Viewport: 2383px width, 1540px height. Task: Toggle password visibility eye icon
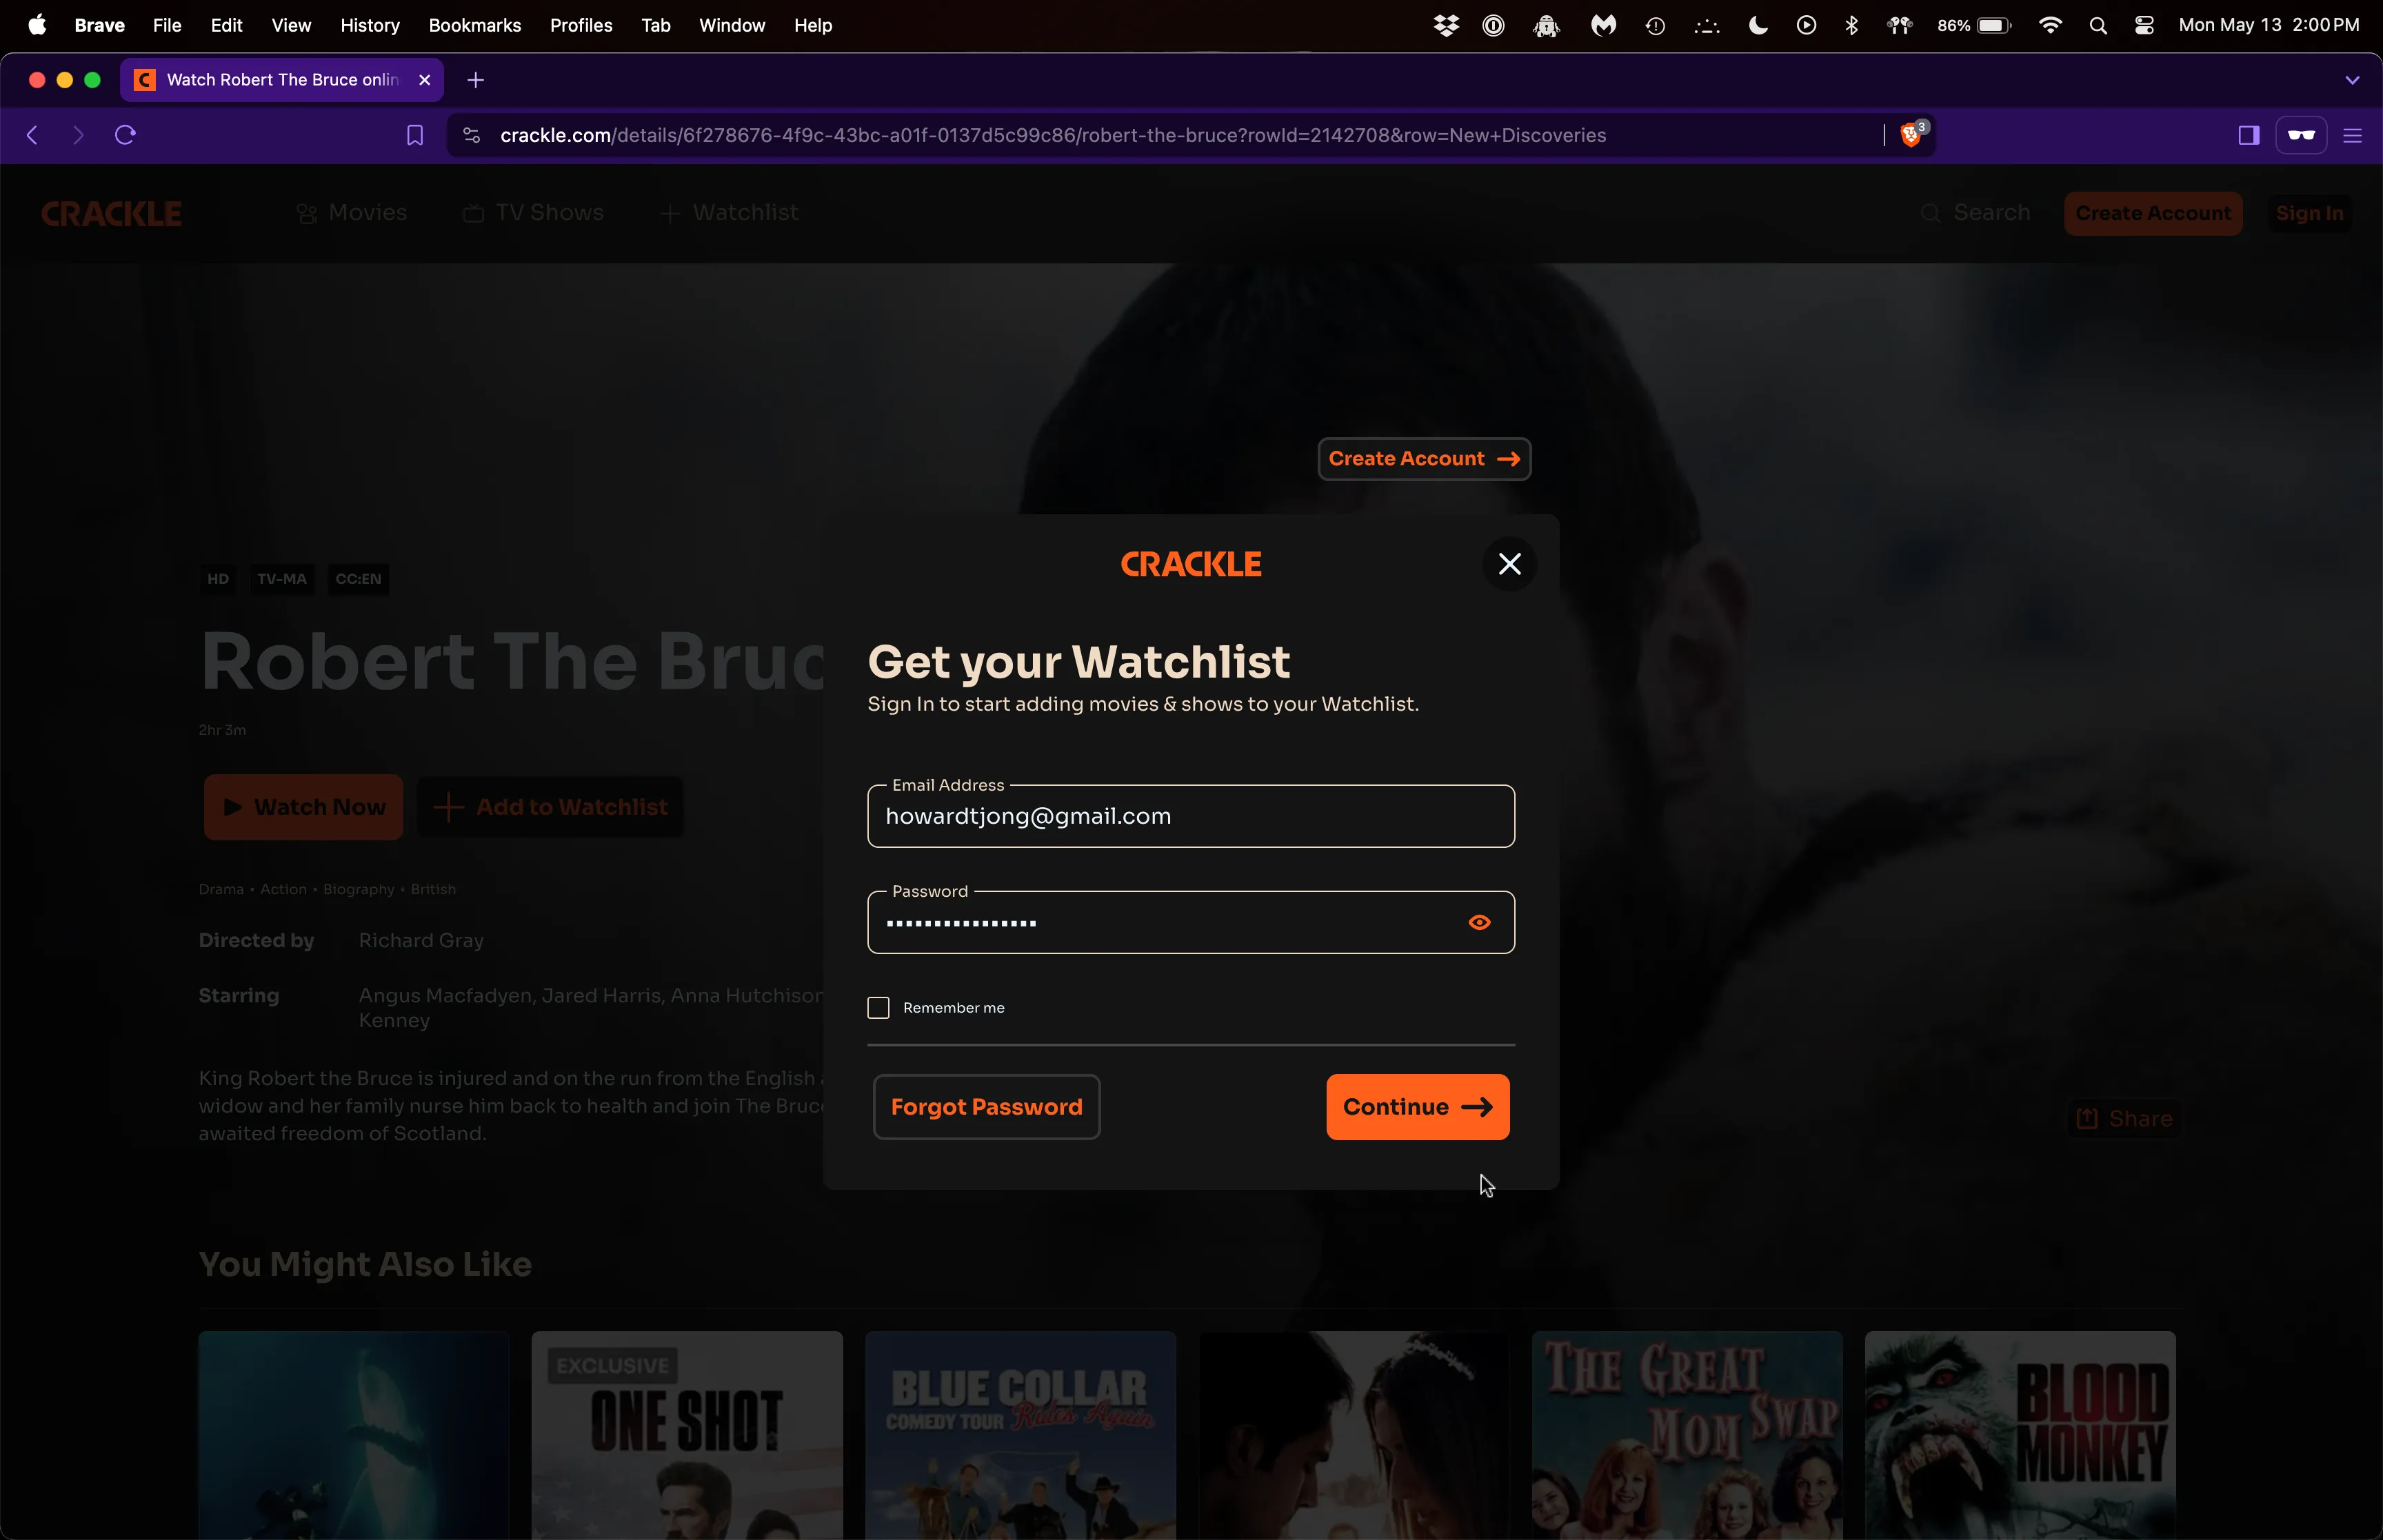pyautogui.click(x=1478, y=922)
